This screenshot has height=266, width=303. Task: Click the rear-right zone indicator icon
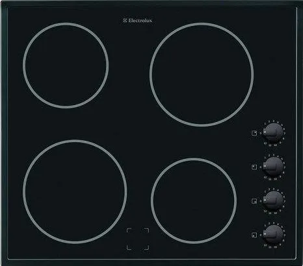254,133
